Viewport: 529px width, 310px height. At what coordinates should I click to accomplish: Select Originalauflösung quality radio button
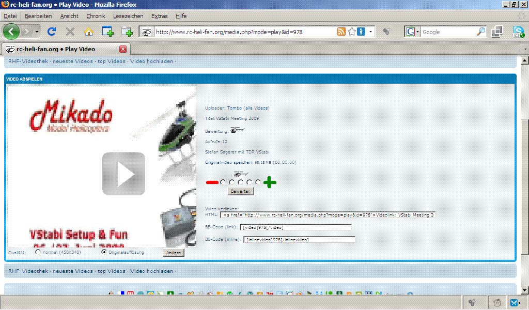tap(104, 252)
